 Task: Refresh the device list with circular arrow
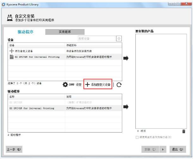[119, 85]
